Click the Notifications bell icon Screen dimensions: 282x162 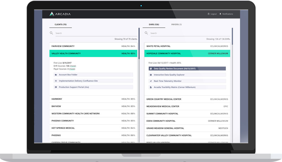click(x=220, y=14)
